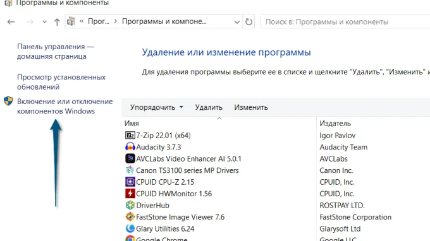
Task: Click publisher 'Igor Pavlov'
Action: point(337,136)
